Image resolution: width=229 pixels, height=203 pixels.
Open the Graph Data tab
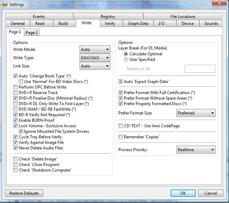[x=138, y=24]
